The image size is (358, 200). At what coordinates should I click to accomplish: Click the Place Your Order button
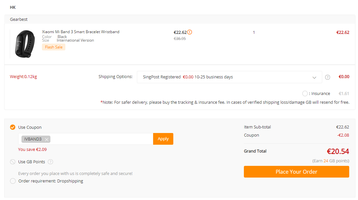(x=296, y=172)
